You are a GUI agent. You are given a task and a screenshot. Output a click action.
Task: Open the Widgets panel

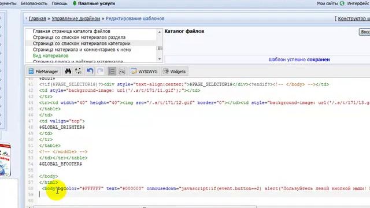pos(175,71)
